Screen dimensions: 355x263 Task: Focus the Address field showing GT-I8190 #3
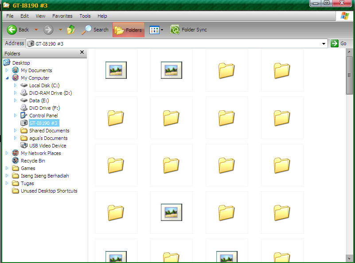(x=176, y=44)
